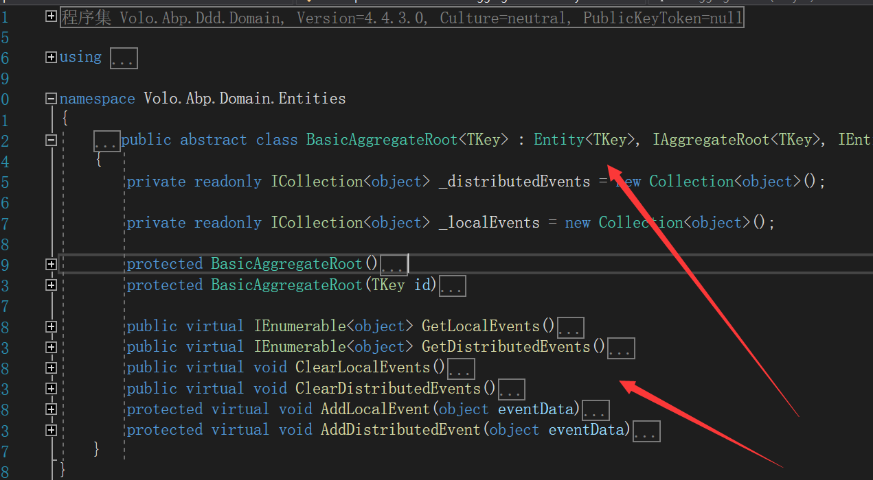Expand the collapsed 程序集 Volo.Abp.Ddd.Domain header region
873x480 pixels.
pyautogui.click(x=51, y=16)
